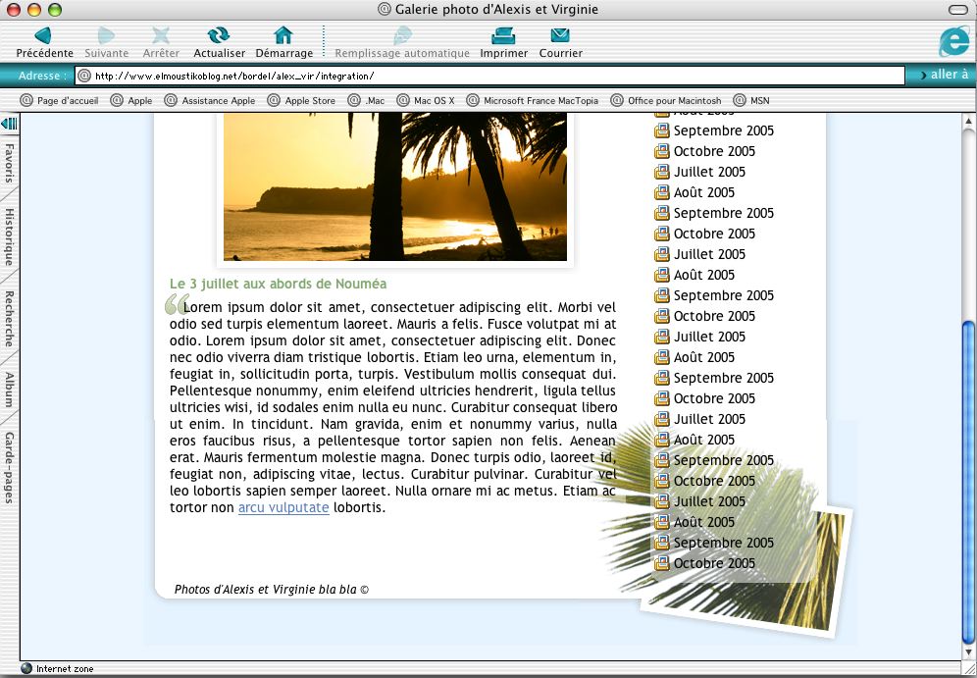Click the Internet zone status text
This screenshot has width=977, height=678.
tap(65, 668)
